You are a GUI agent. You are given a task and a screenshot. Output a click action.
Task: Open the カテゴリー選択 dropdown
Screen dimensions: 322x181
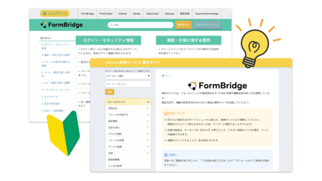(128, 76)
